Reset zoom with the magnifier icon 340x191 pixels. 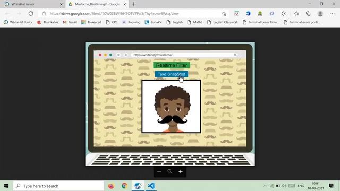coord(170,171)
